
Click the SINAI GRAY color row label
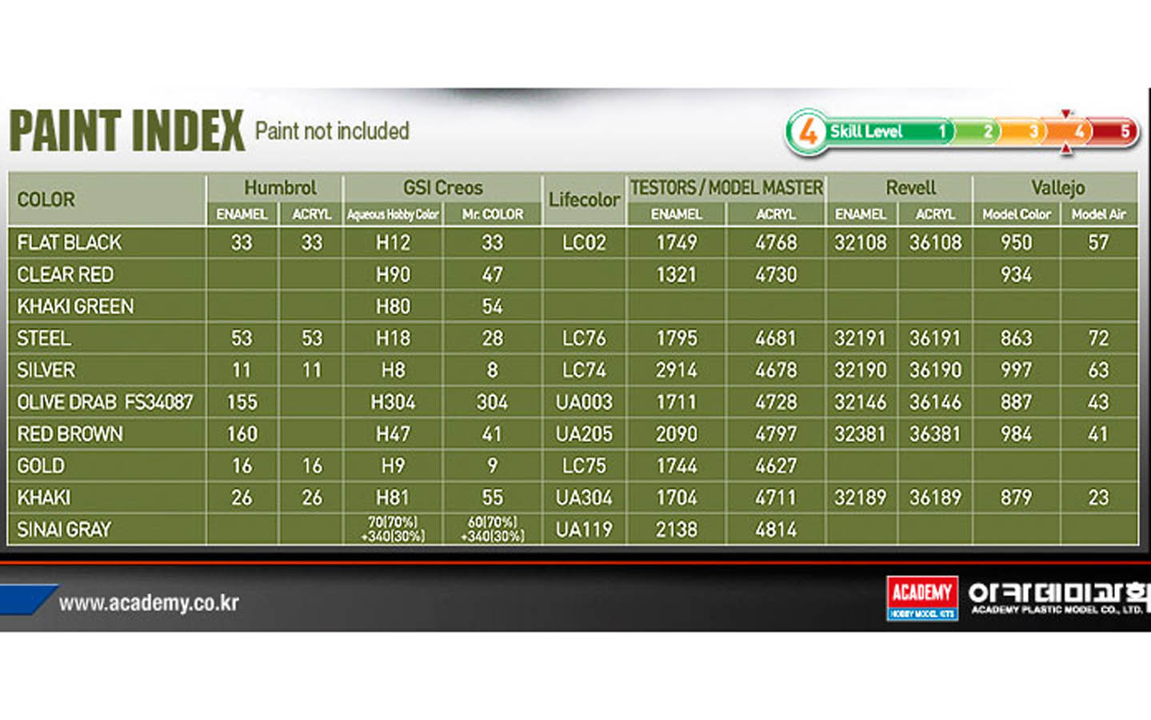pos(64,530)
